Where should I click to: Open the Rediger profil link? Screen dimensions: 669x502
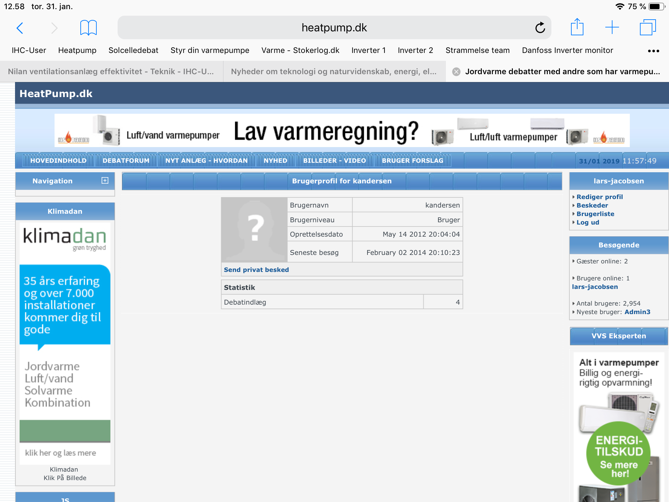click(599, 197)
